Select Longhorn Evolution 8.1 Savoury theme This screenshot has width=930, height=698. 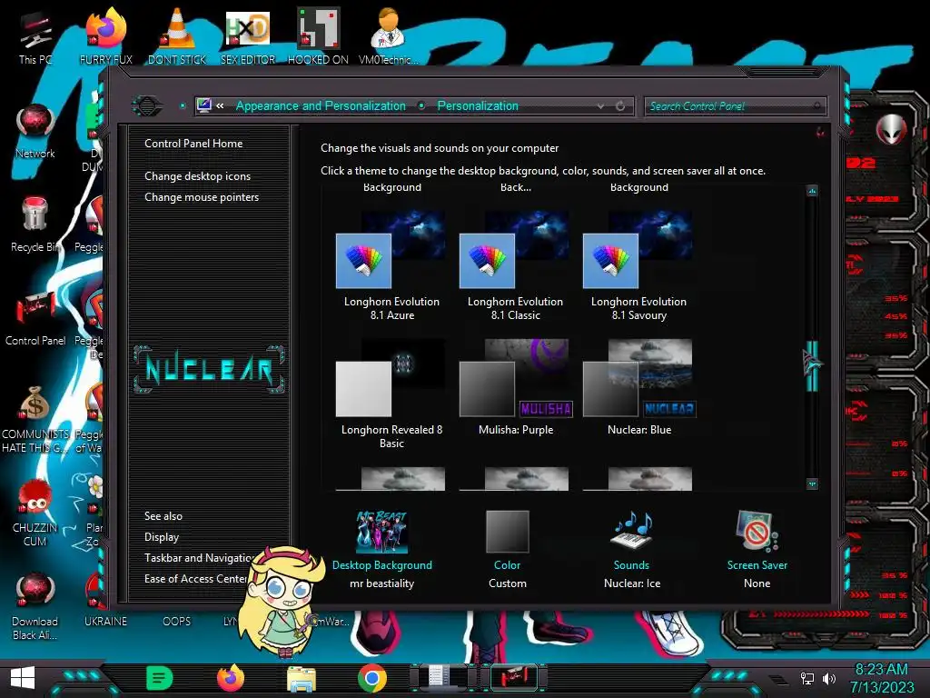[x=638, y=266]
